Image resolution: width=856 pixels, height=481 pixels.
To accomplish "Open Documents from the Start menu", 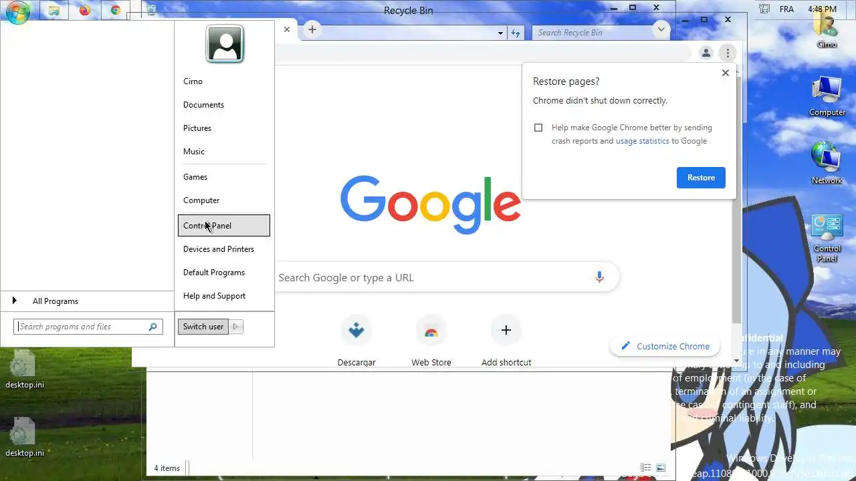I will [223, 105].
